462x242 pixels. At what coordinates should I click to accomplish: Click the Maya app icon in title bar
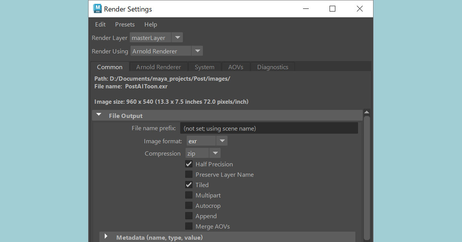tap(97, 8)
